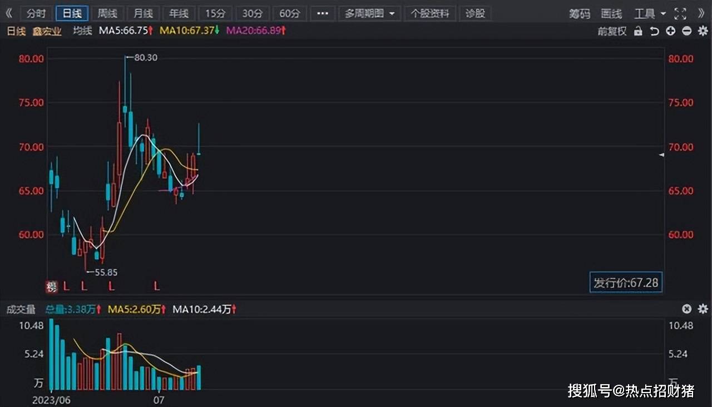This screenshot has height=407, width=712.
Task: Switch to 周线 weekly chart
Action: 108,13
